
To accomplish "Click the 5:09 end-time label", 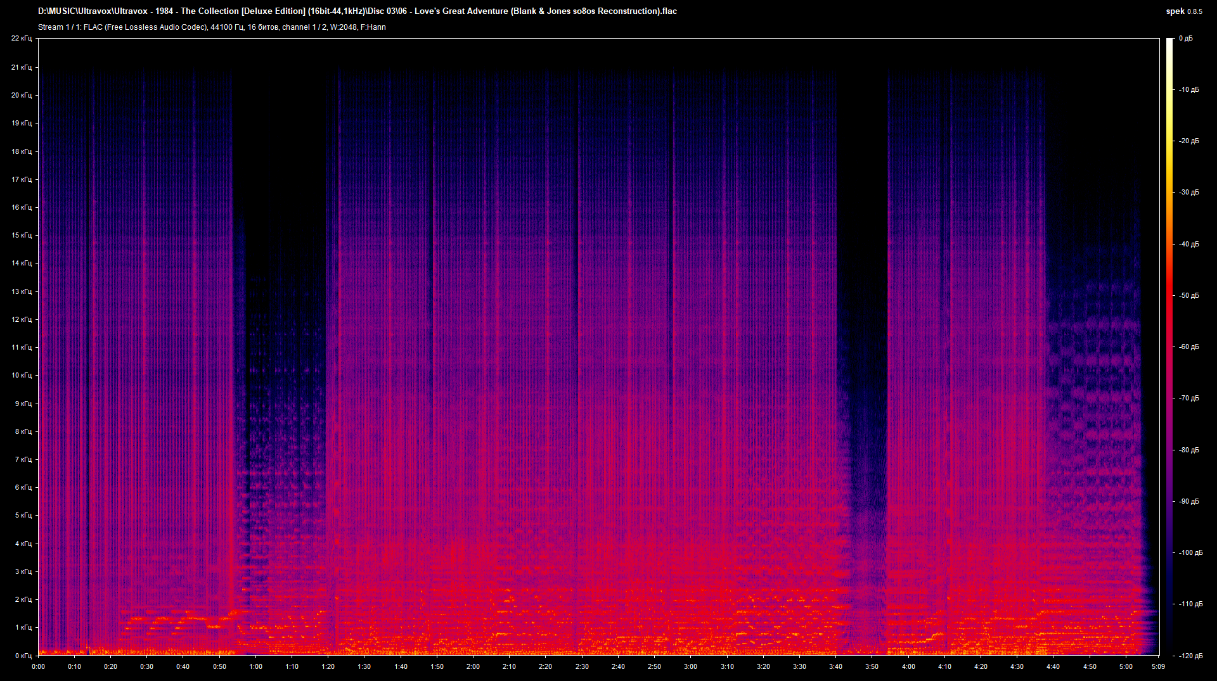I will pos(1159,666).
